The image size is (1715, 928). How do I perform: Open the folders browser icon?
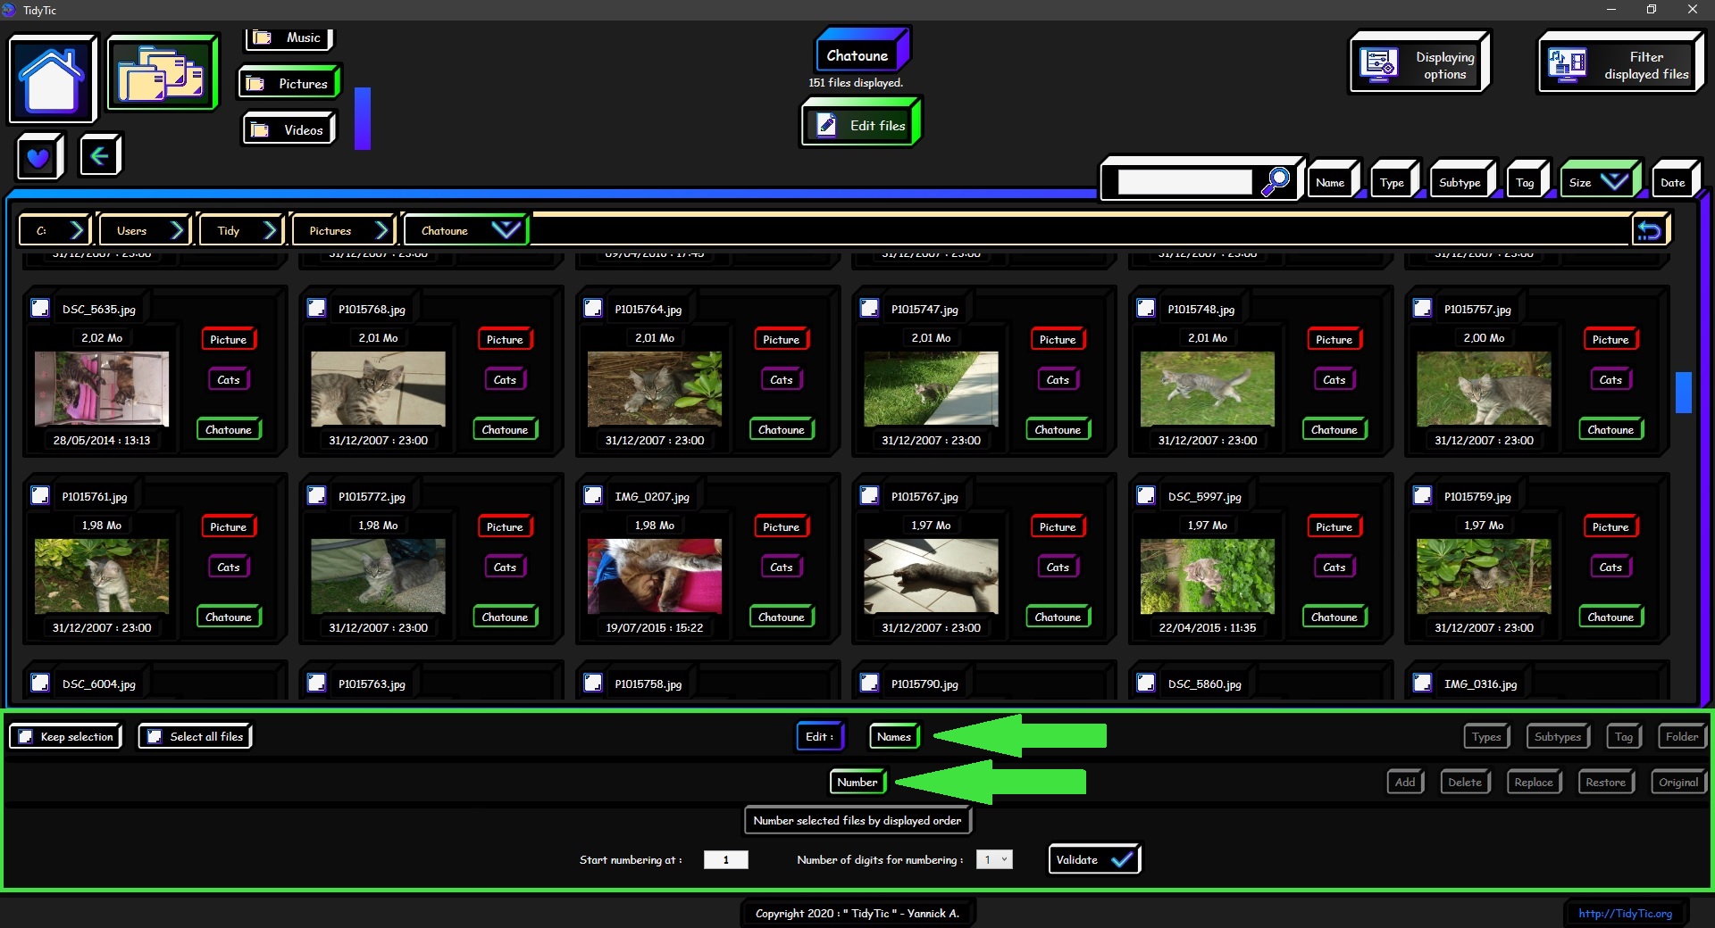[162, 73]
